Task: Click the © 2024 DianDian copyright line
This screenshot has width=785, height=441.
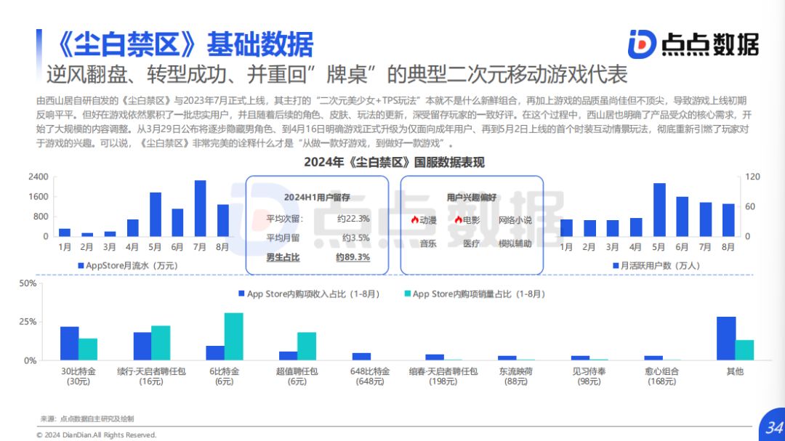Action: [x=96, y=435]
